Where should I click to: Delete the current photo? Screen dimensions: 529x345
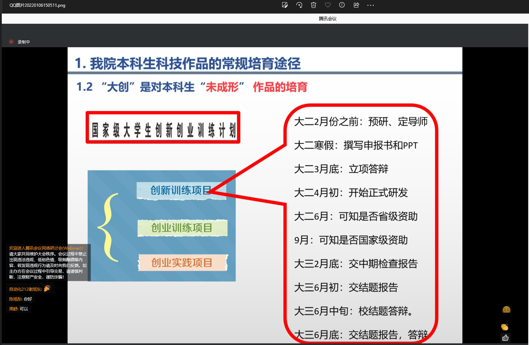pos(314,5)
